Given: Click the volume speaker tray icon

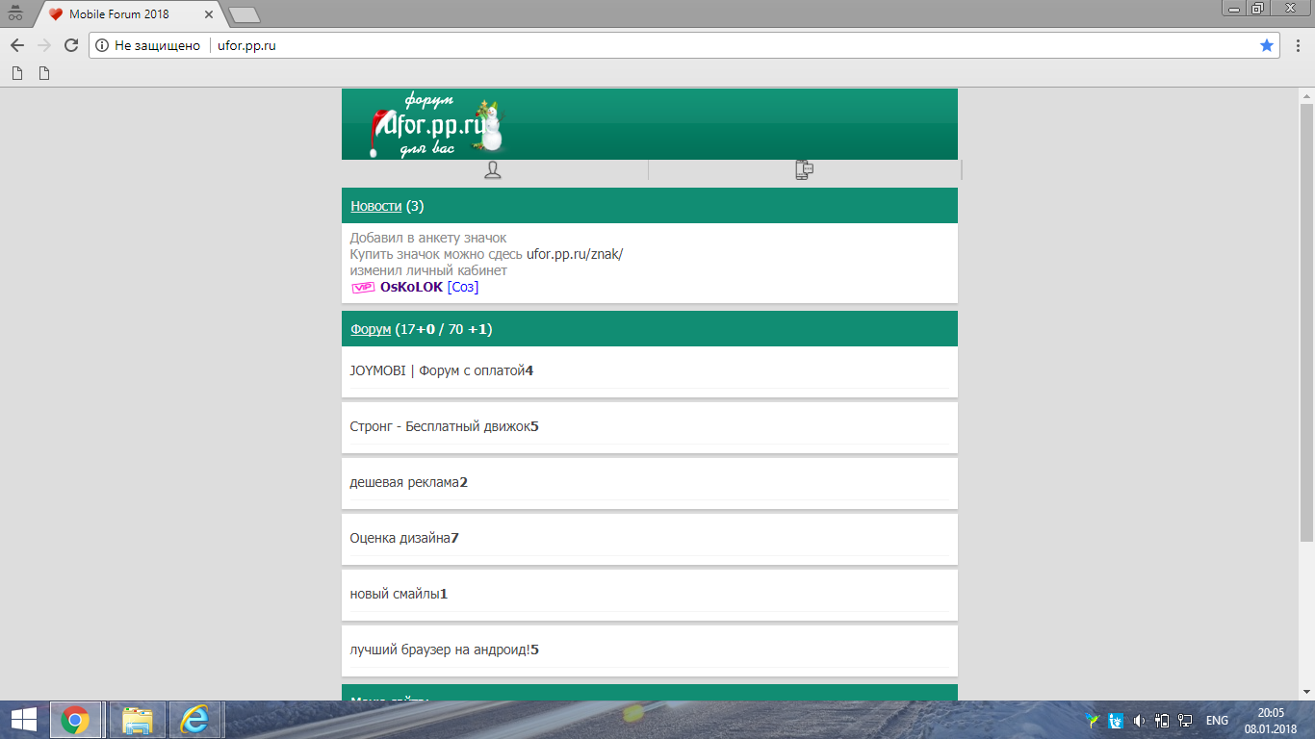Looking at the screenshot, I should click(1139, 720).
